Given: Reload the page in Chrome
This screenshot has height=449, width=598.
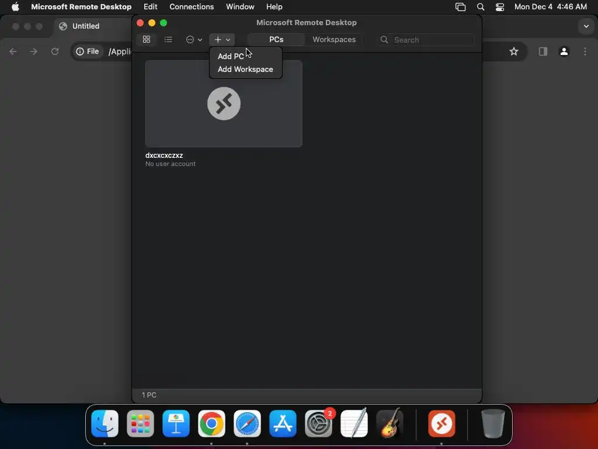Looking at the screenshot, I should [x=55, y=51].
